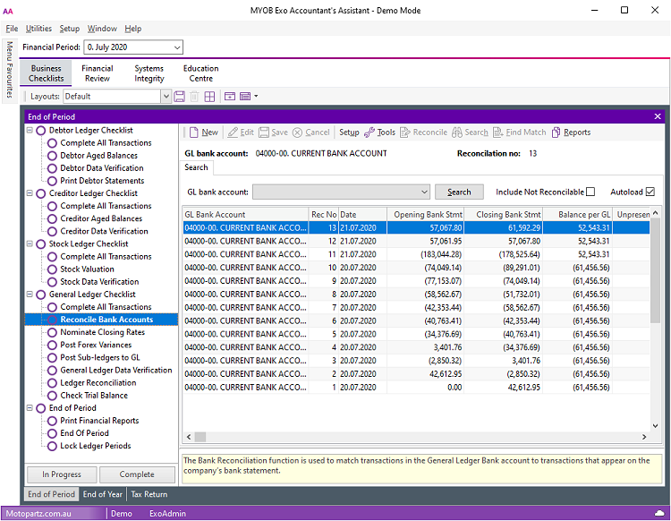Image resolution: width=671 pixels, height=521 pixels.
Task: Open the Financial Period dropdown
Action: click(177, 47)
